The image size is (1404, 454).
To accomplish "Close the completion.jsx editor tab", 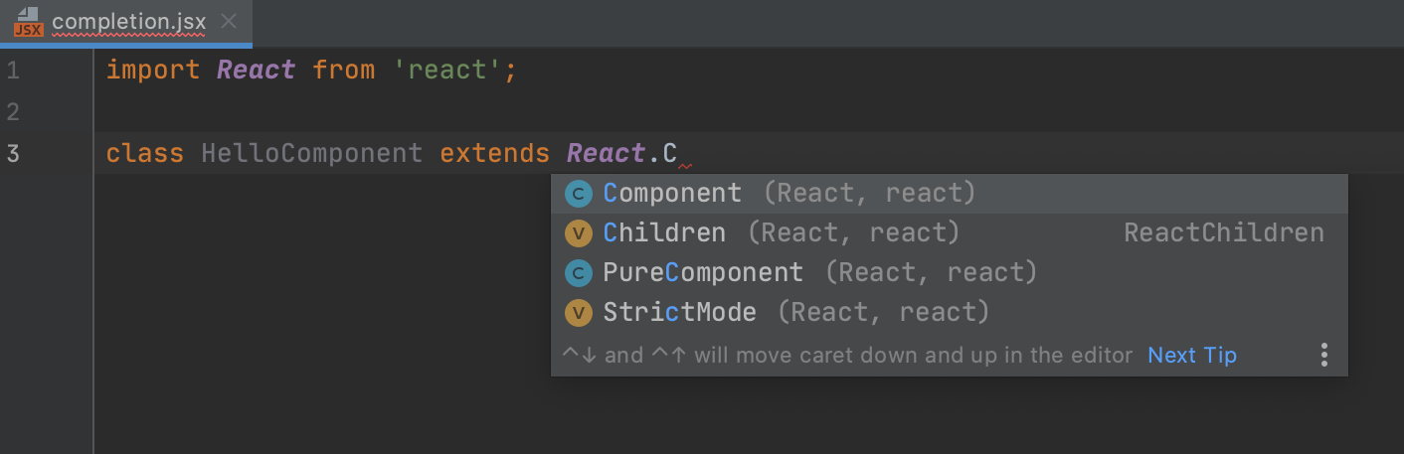I will pos(228,22).
